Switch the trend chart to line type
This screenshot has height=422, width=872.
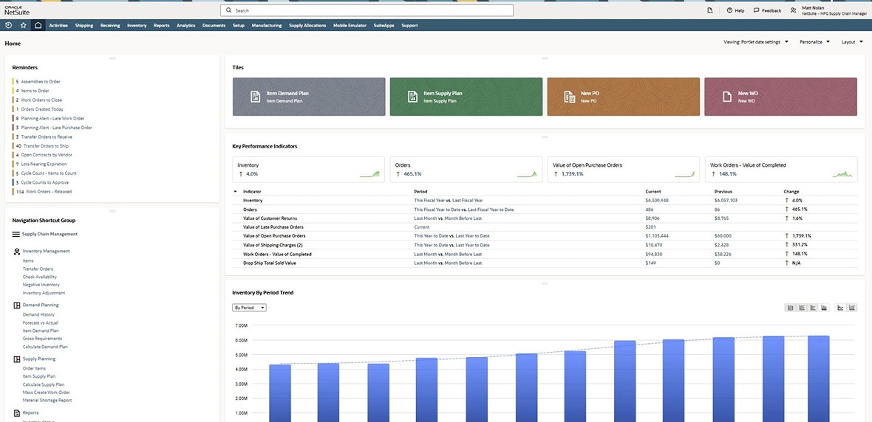(840, 308)
